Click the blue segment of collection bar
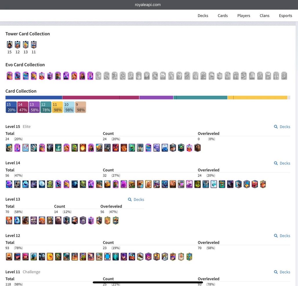The width and height of the screenshot is (298, 286). [x=34, y=98]
